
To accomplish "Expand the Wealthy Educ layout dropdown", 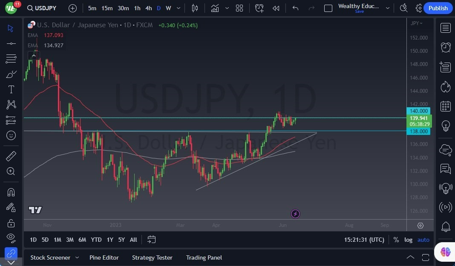I will click(387, 8).
